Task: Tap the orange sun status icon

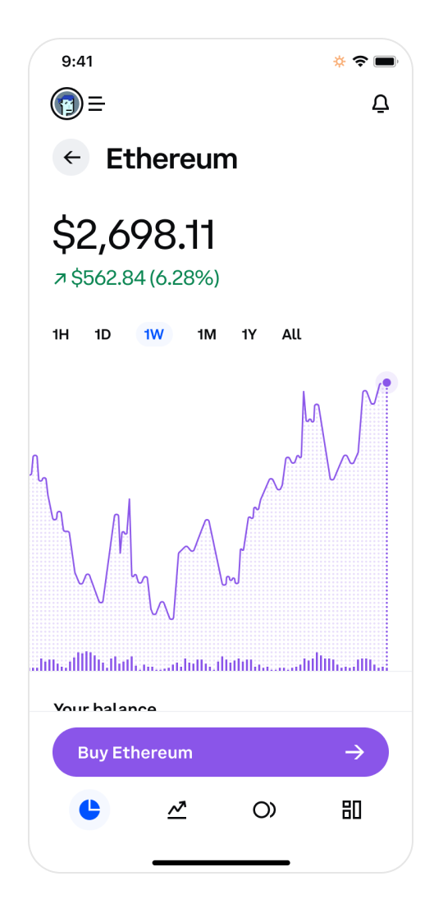Action: (x=340, y=61)
